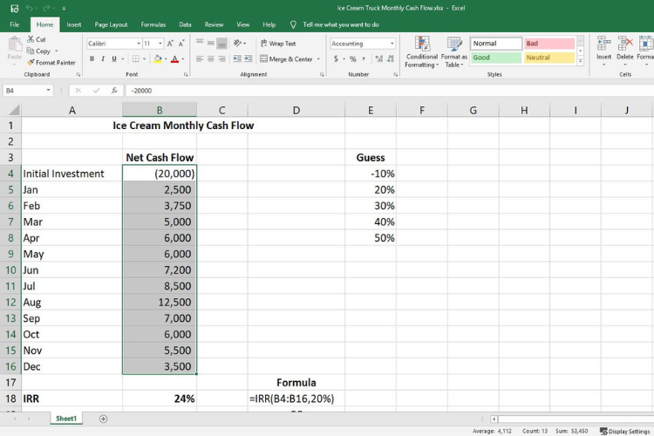Viewport: 654px width, 436px height.
Task: Open Conditional Formatting menu
Action: click(x=422, y=51)
